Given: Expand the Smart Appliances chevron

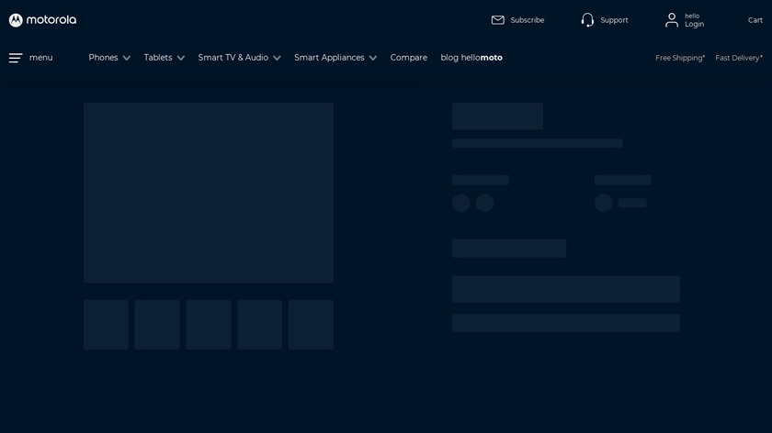Looking at the screenshot, I should [373, 58].
